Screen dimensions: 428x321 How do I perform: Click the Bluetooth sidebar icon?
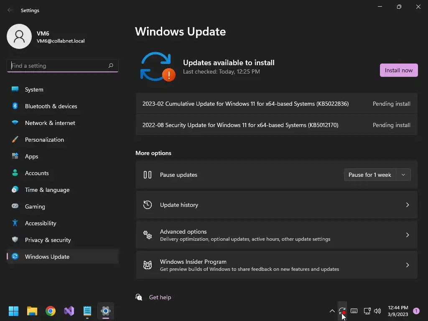click(x=15, y=106)
